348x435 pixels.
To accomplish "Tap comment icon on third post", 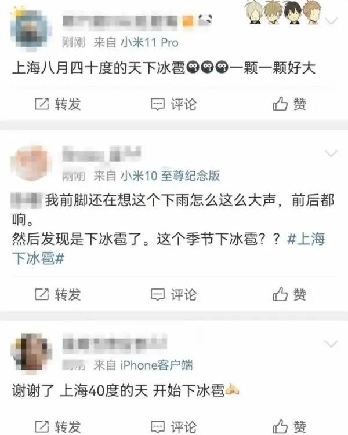I will (158, 427).
